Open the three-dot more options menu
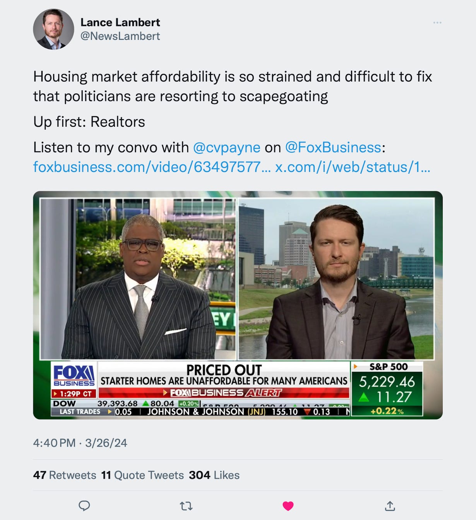476x520 pixels. click(x=437, y=23)
